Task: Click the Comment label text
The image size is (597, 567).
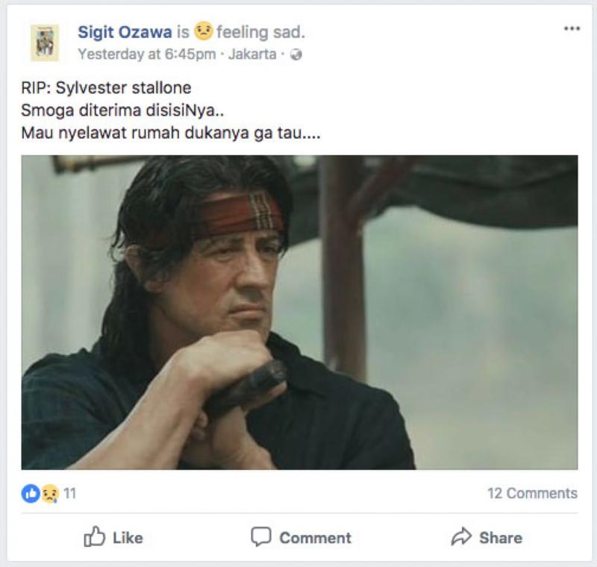Action: click(315, 538)
